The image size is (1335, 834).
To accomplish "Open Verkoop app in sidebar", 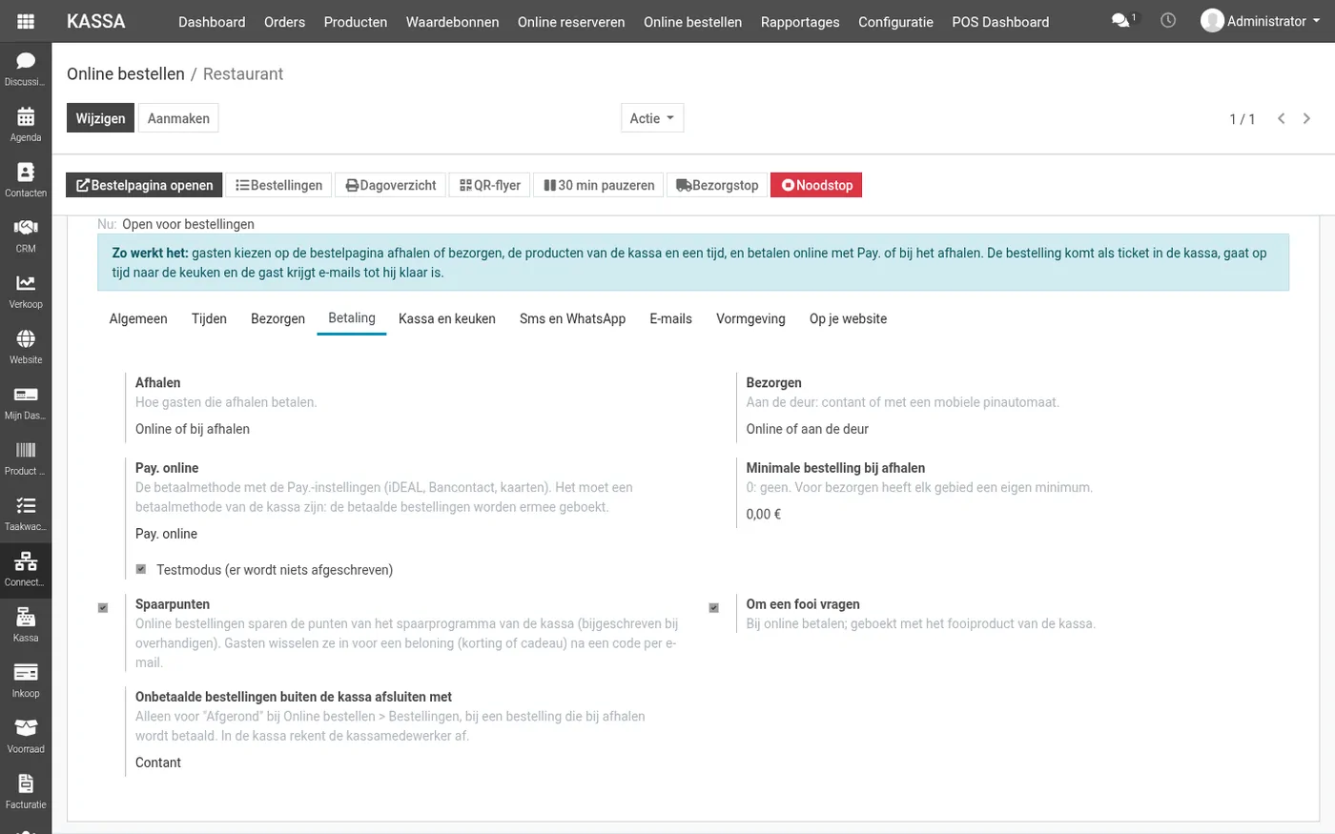I will [x=26, y=291].
